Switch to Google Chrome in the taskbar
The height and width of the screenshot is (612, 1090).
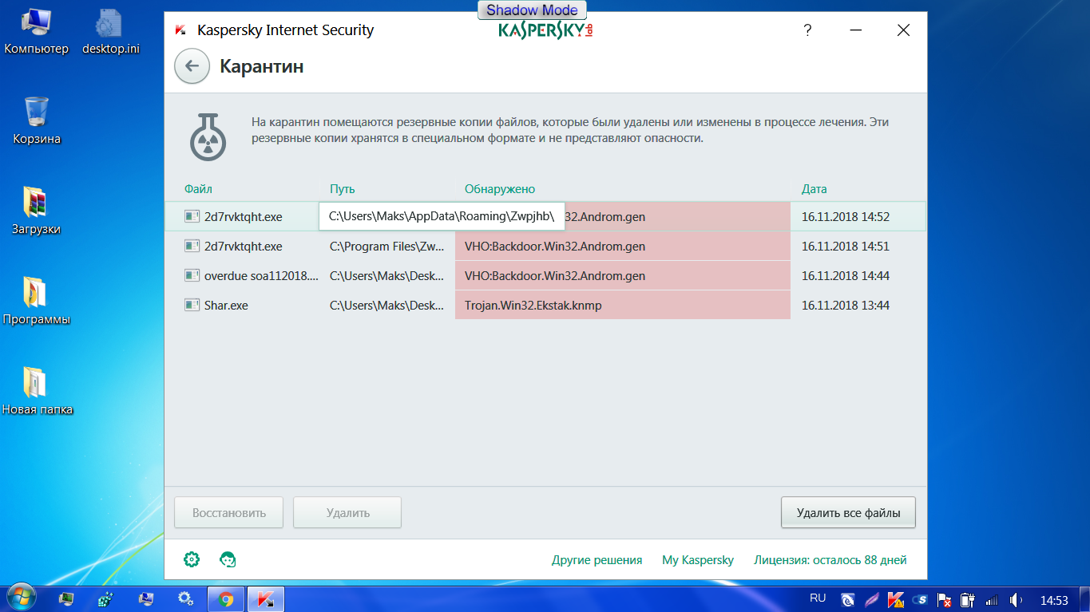[226, 599]
